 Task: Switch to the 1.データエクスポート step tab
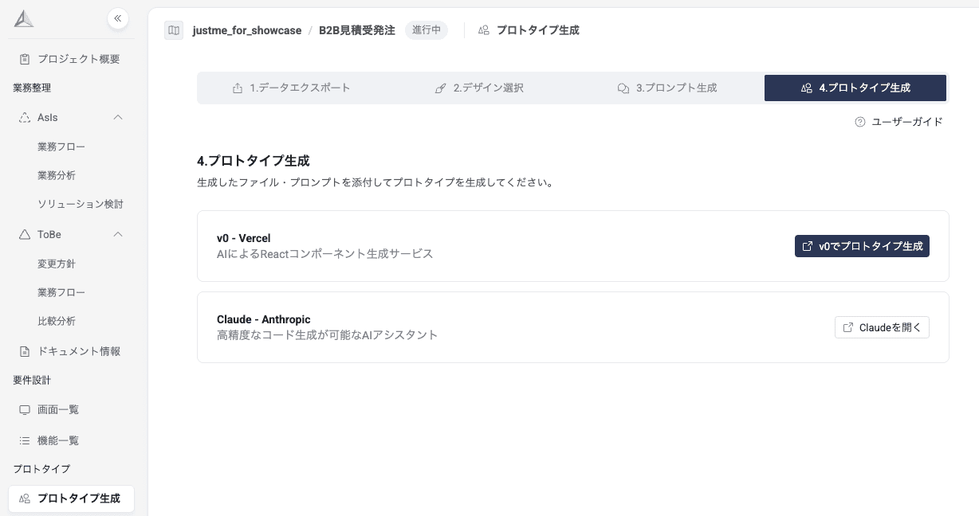(x=292, y=88)
